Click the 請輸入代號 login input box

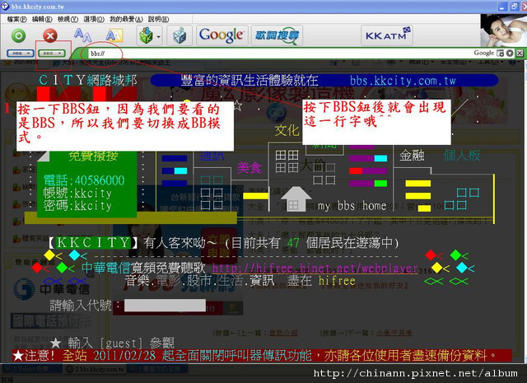pos(165,306)
